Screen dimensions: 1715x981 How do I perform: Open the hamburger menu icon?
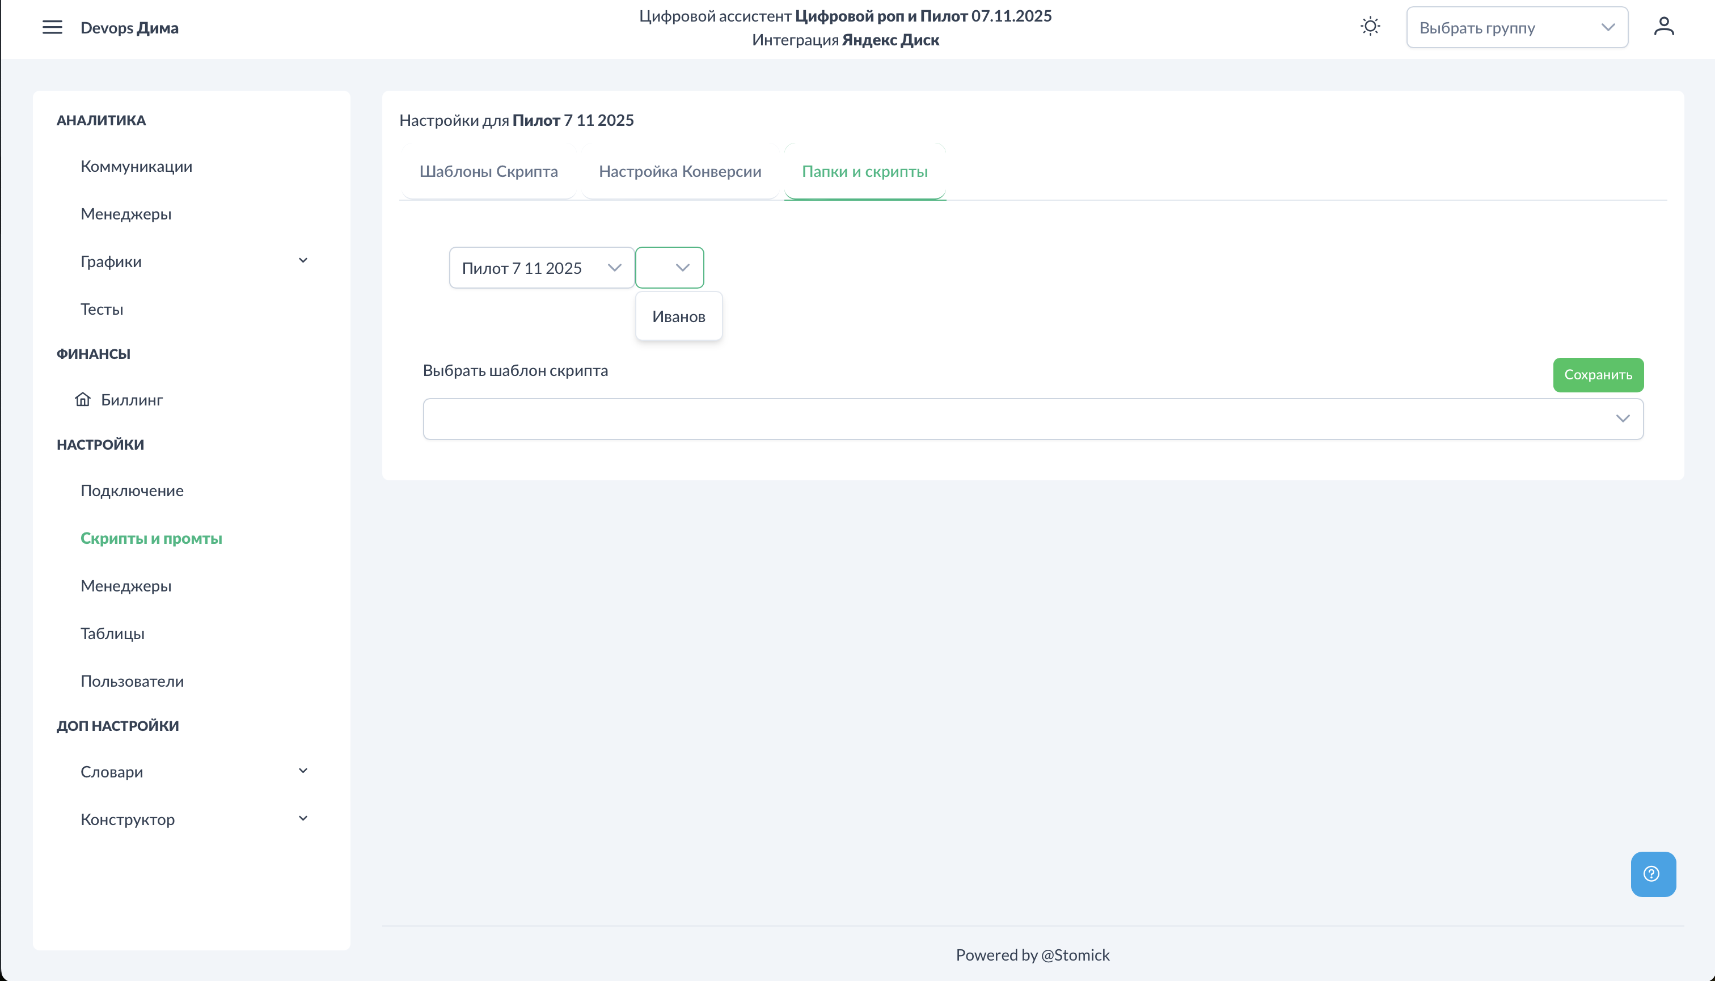pos(52,27)
